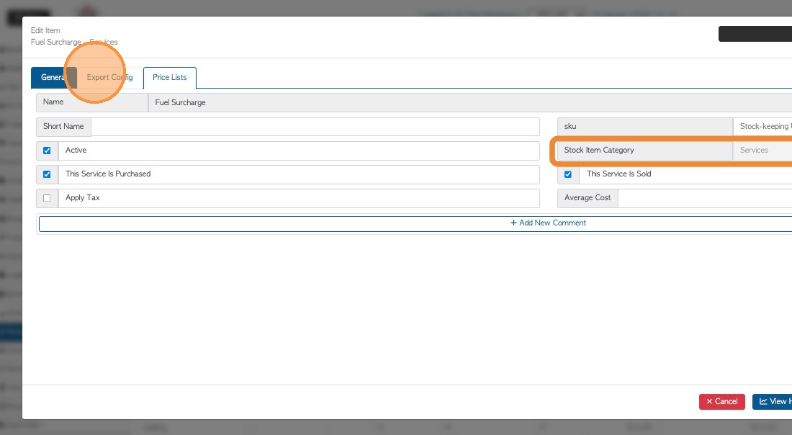The image size is (792, 435).
Task: Click the Short Name input field
Action: (315, 127)
